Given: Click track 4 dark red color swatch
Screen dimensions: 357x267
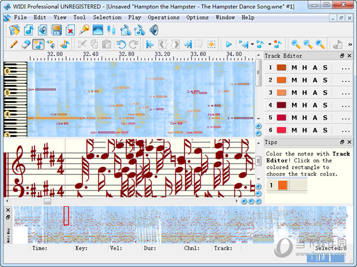Looking at the screenshot, I should pyautogui.click(x=281, y=105).
